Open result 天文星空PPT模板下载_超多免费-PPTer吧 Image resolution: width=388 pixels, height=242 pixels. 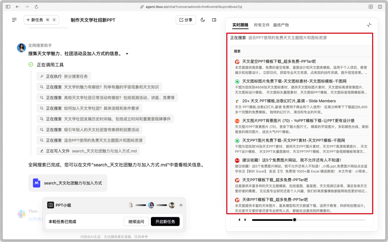(279, 61)
